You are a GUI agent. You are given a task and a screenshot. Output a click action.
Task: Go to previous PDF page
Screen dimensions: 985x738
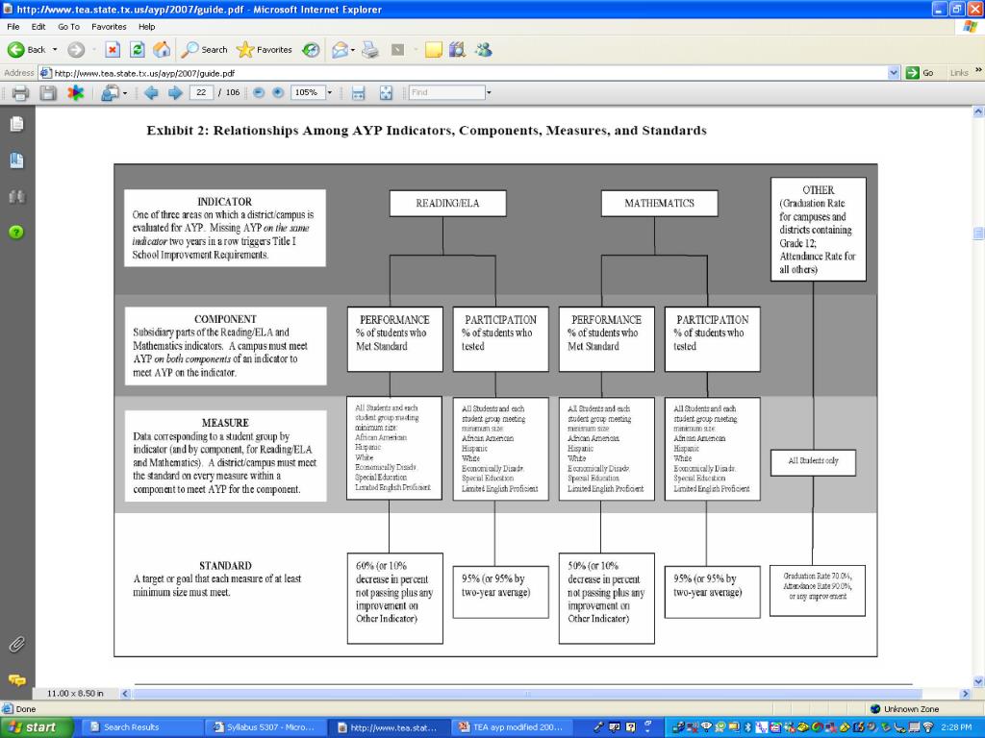pyautogui.click(x=151, y=93)
